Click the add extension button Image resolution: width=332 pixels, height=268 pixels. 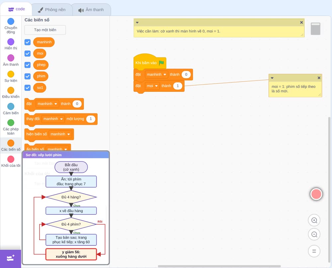tap(11, 258)
